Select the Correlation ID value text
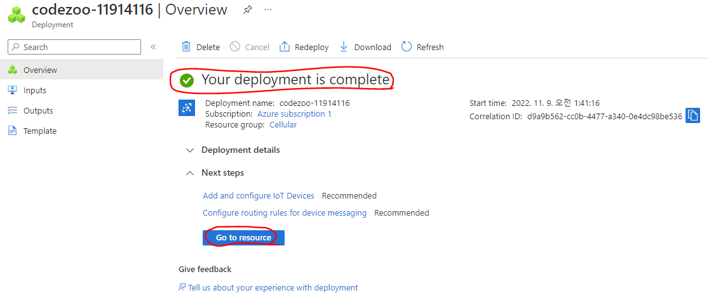The height and width of the screenshot is (300, 709). pyautogui.click(x=605, y=117)
